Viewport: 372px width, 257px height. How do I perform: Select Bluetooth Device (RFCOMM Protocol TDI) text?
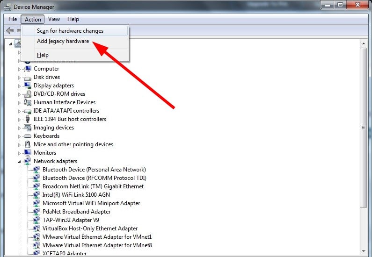95,178
